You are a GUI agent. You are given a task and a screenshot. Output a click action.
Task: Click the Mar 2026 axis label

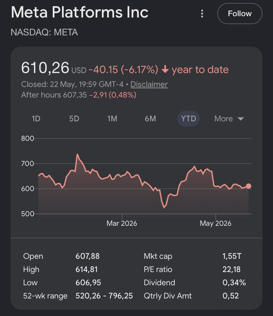click(x=122, y=223)
